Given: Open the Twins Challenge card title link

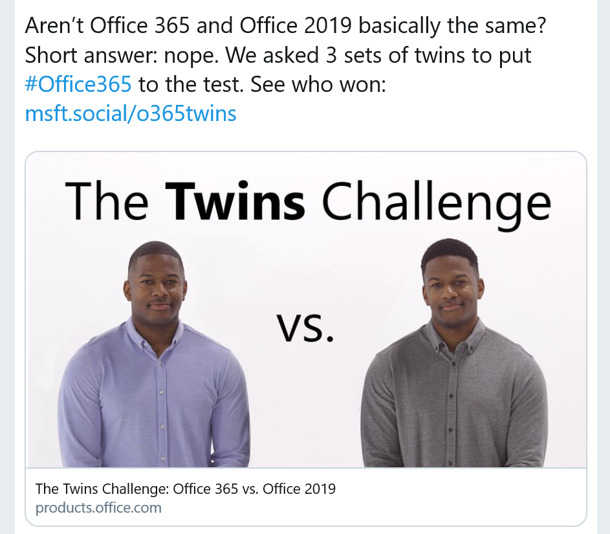Looking at the screenshot, I should coord(185,488).
